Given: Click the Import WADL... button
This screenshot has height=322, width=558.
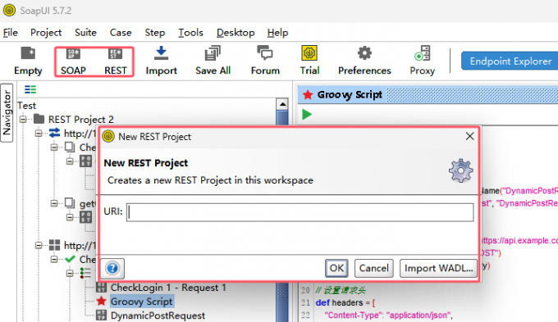Looking at the screenshot, I should (x=438, y=268).
